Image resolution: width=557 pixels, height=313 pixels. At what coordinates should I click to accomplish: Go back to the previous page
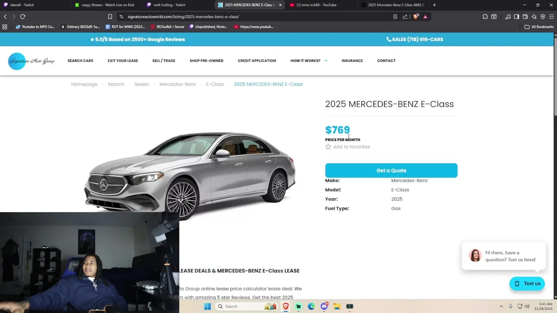point(5,17)
